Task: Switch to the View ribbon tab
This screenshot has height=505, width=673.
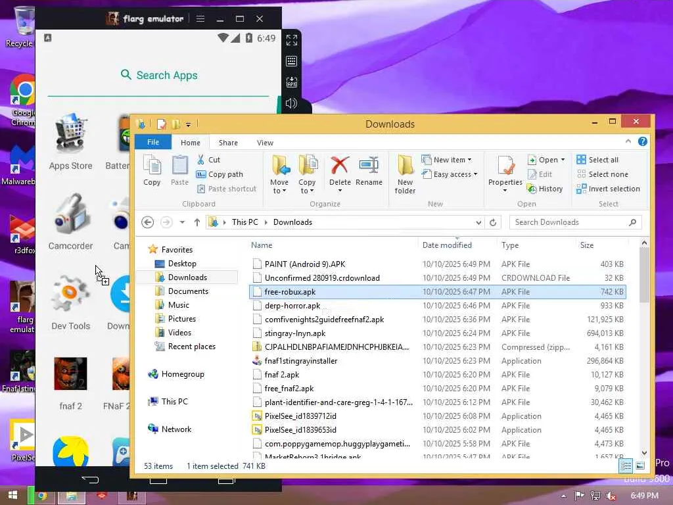Action: [x=266, y=143]
